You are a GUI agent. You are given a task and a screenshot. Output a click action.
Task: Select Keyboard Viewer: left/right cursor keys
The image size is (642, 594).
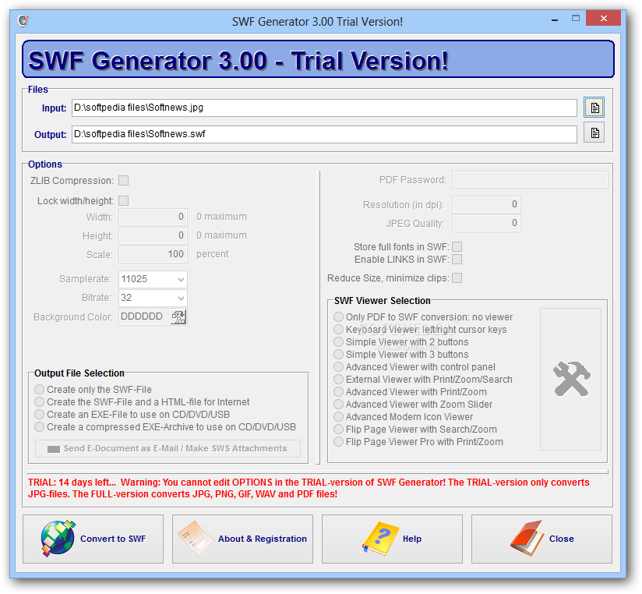click(x=420, y=330)
